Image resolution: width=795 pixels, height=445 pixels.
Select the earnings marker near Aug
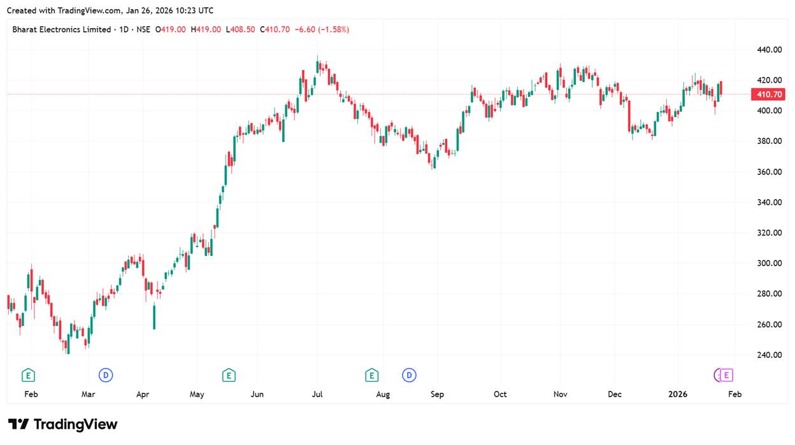point(371,376)
